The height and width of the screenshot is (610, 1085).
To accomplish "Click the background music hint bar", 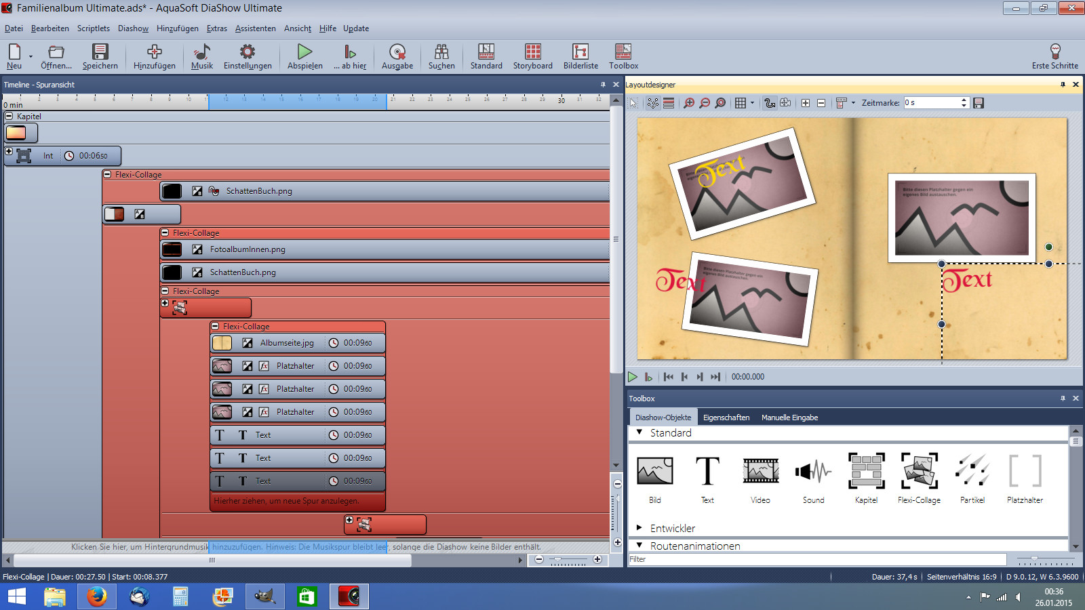I will click(305, 547).
